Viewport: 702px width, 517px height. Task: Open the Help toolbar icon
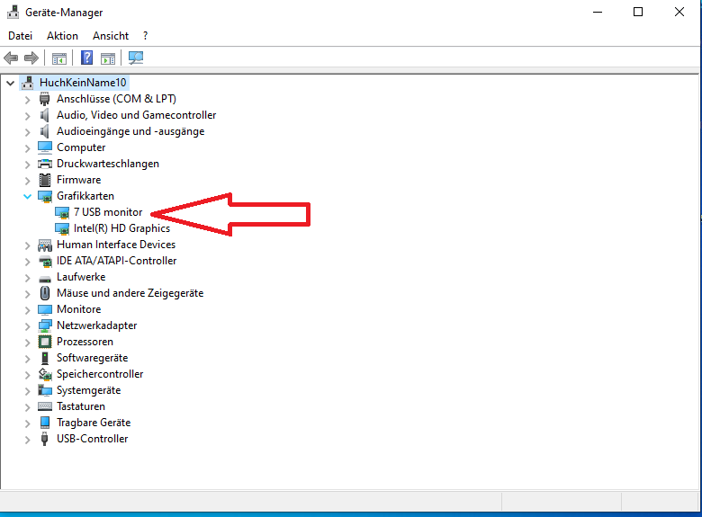click(x=87, y=58)
